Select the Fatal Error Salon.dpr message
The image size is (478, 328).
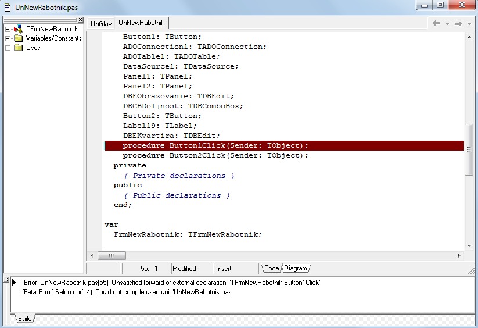click(127, 292)
